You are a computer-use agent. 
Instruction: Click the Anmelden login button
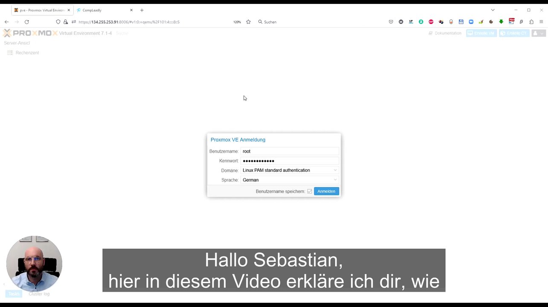(x=326, y=191)
